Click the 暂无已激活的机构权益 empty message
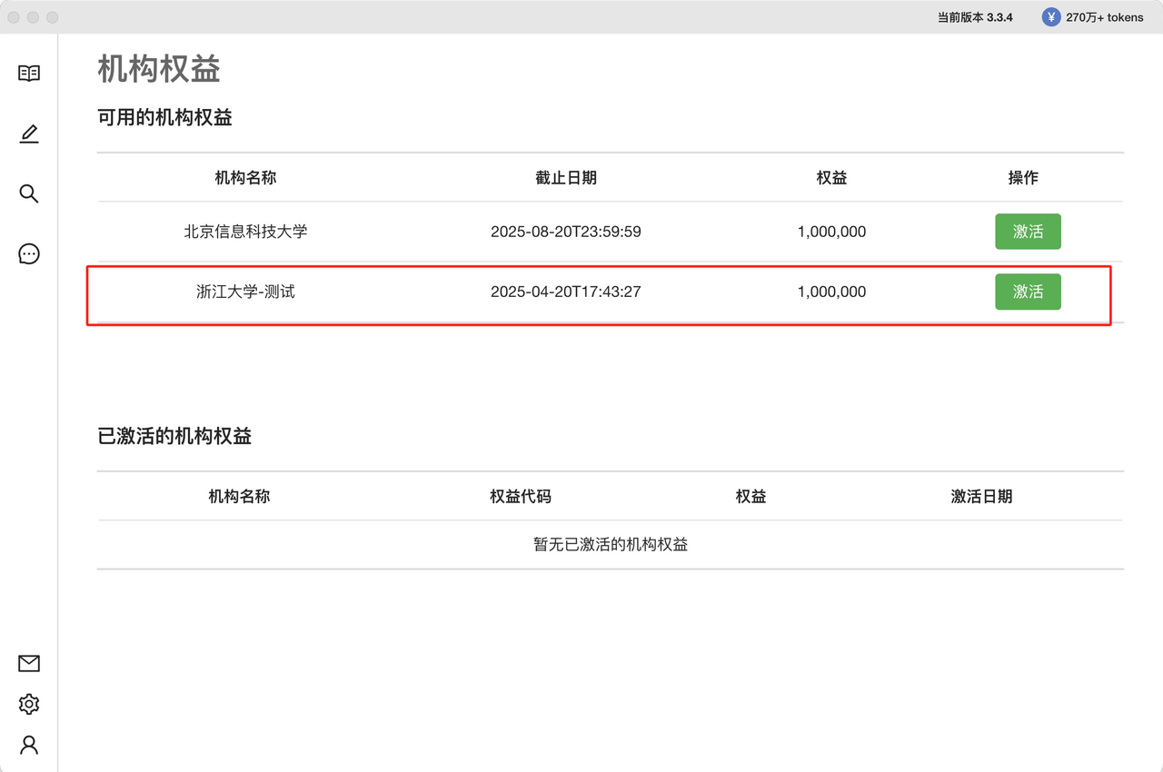The width and height of the screenshot is (1163, 772). coord(611,545)
